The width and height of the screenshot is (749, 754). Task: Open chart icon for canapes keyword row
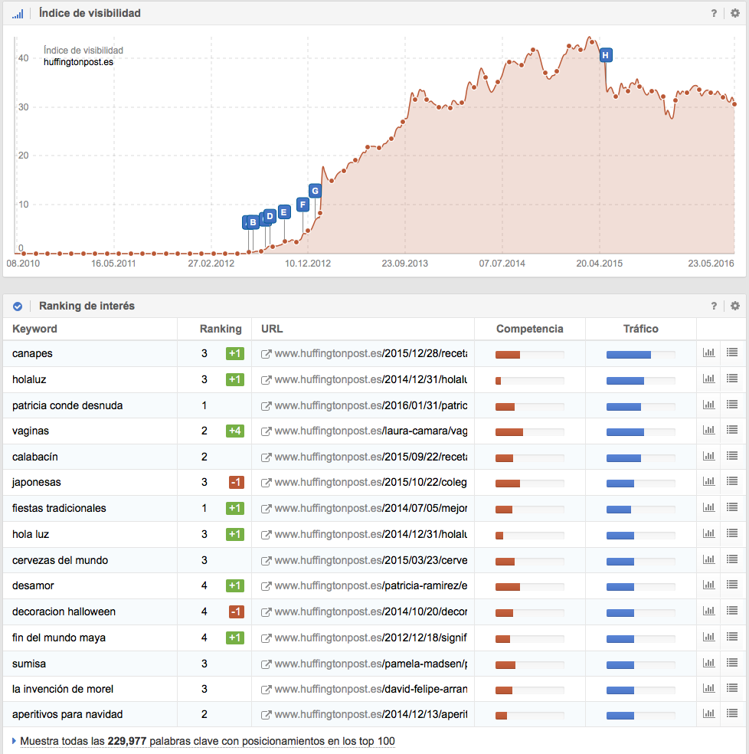tap(709, 353)
